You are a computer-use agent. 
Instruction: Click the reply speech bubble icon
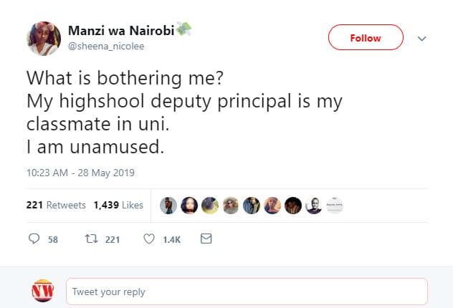tap(33, 239)
